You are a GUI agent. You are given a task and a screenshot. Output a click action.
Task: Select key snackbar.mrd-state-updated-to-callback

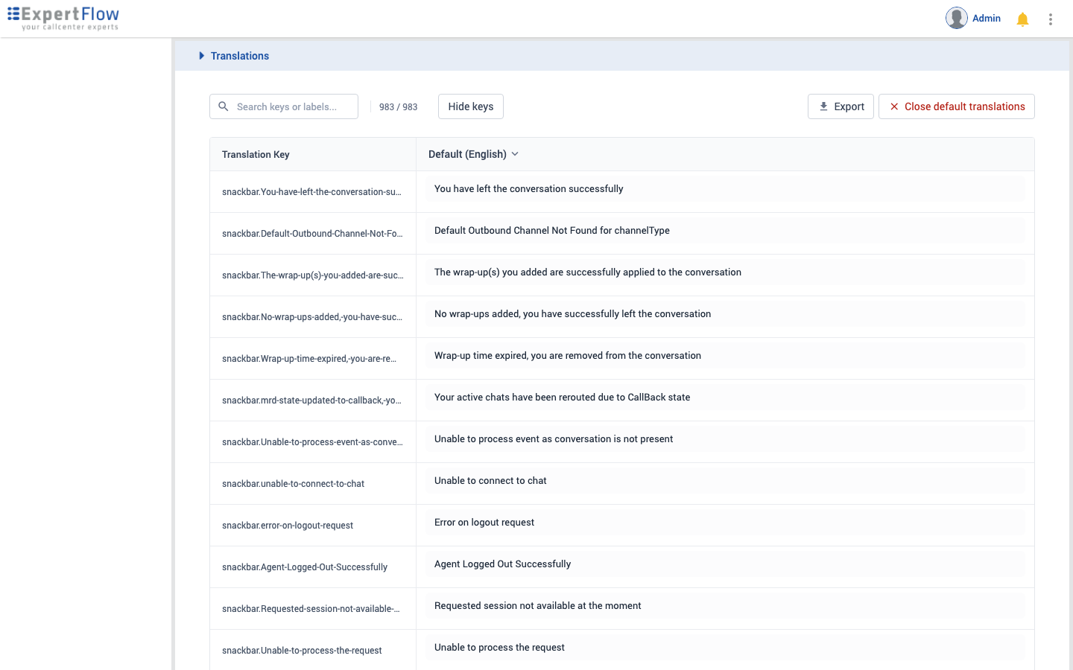[311, 401]
